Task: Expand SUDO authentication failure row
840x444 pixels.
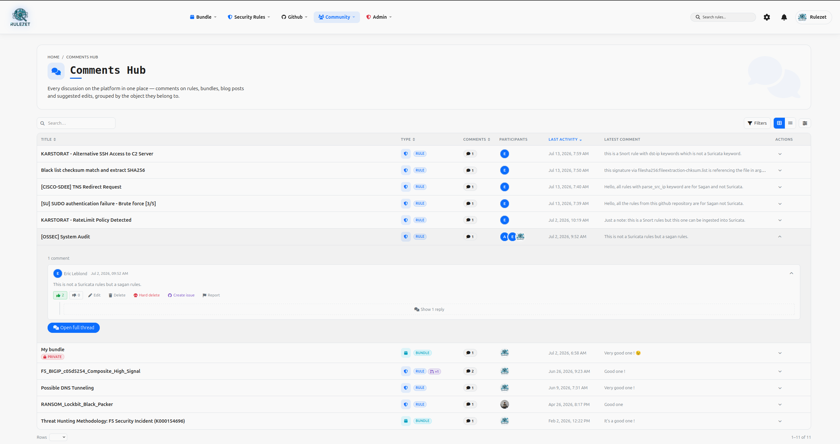Action: [780, 204]
